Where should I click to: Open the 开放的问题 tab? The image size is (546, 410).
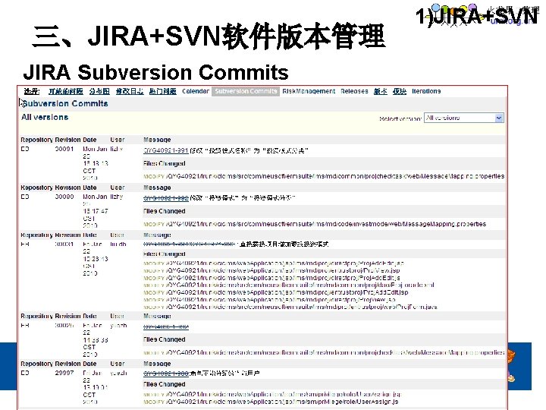[x=65, y=91]
